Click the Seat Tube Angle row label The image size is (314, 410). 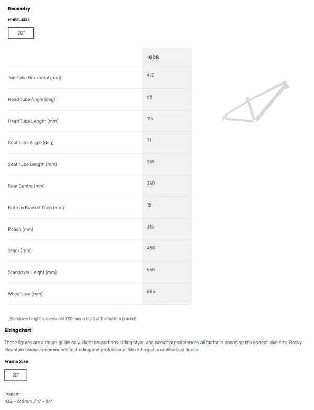31,143
